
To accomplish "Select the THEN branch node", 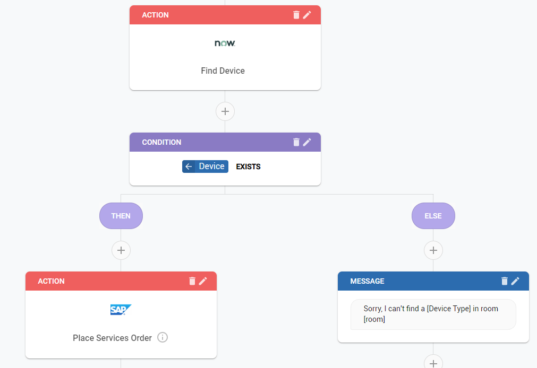I will pos(121,216).
